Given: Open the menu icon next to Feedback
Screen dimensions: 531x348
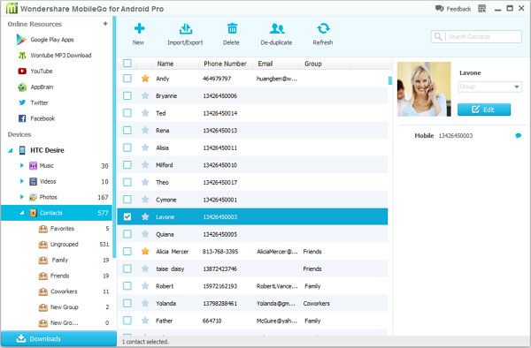Looking at the screenshot, I should 482,9.
